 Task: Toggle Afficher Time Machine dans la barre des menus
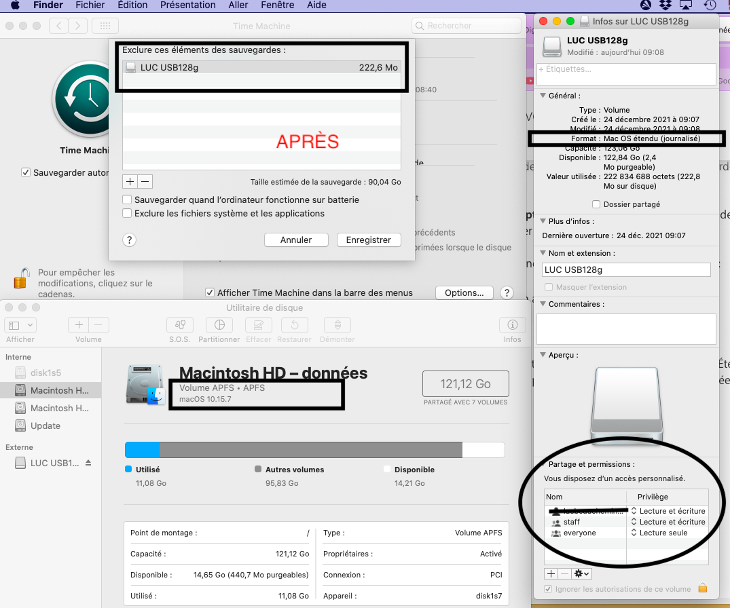click(x=210, y=292)
